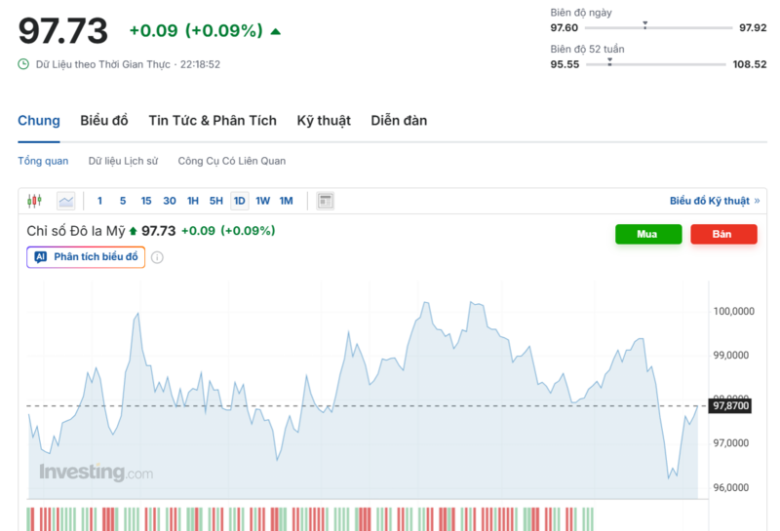Viewport: 780px width, 531px height.
Task: Click the Investing.com watermark logo
Action: [96, 473]
